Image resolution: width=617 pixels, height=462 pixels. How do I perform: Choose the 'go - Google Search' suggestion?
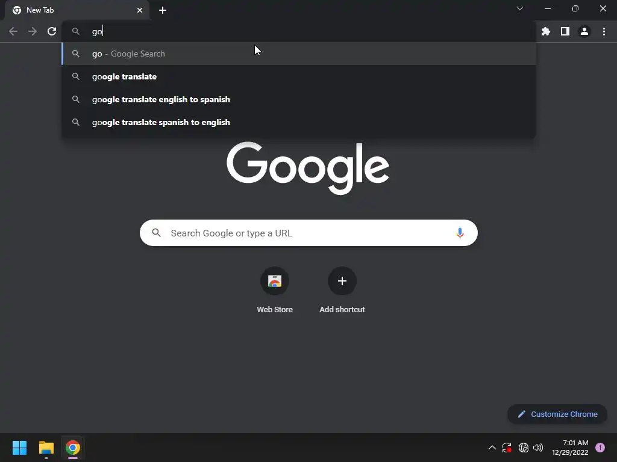click(299, 54)
